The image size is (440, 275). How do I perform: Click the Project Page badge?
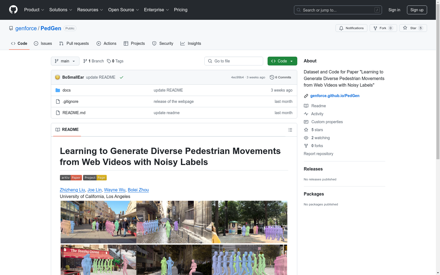pyautogui.click(x=95, y=178)
